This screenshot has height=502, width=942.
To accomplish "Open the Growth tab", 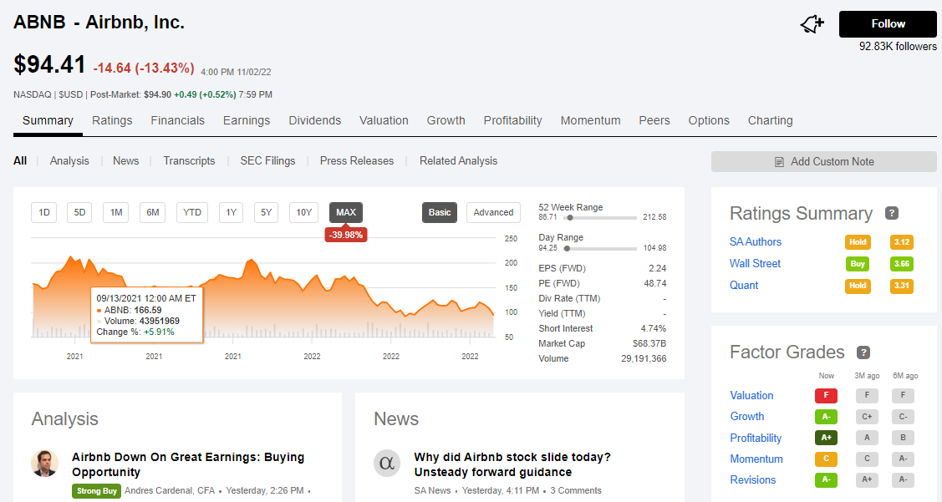I will coord(446,120).
